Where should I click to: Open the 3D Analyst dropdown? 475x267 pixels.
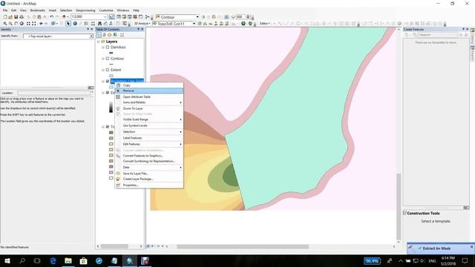tap(142, 24)
